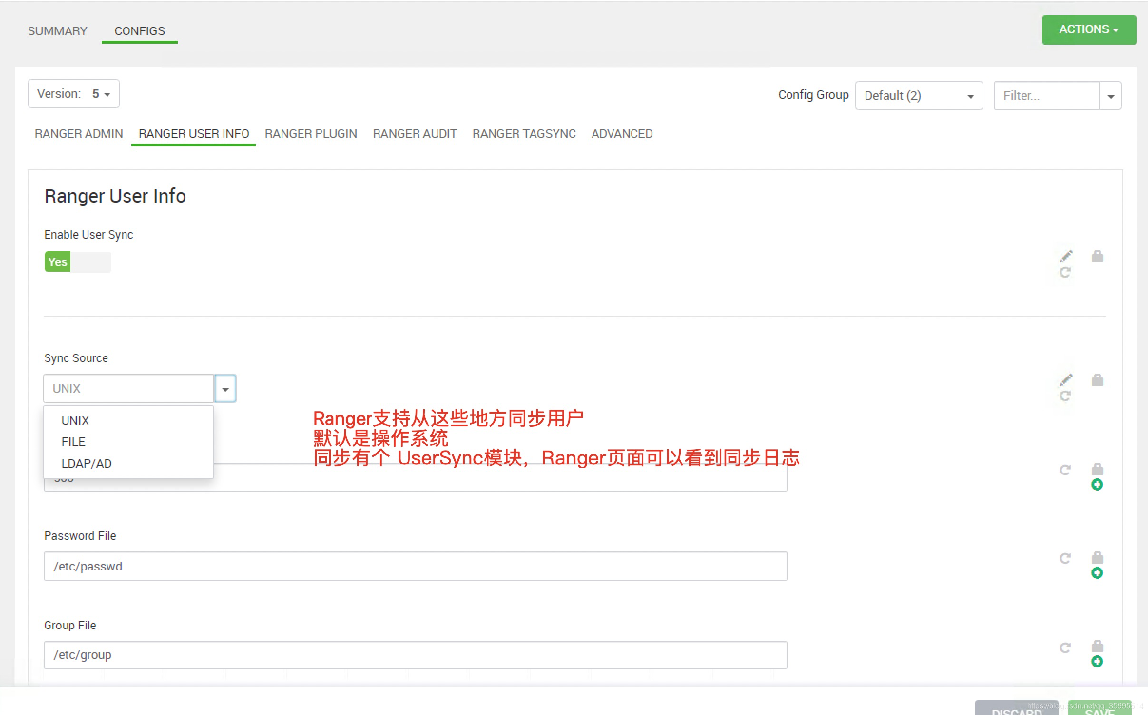Mark Enable User Sync as final
Screen dimensions: 1148x715
pyautogui.click(x=1097, y=256)
